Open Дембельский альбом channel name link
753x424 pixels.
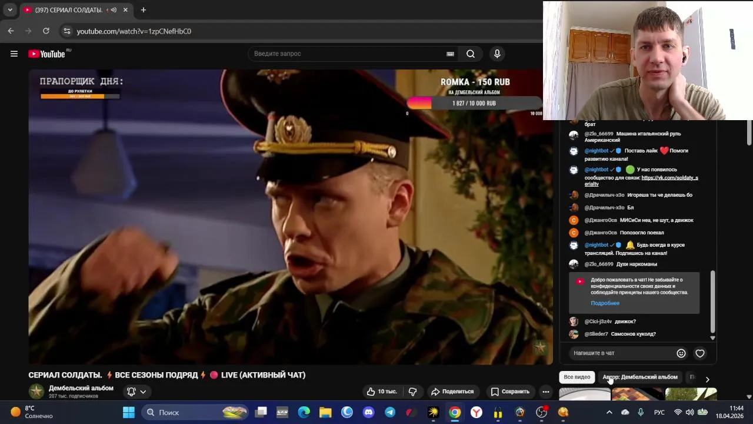click(x=81, y=388)
